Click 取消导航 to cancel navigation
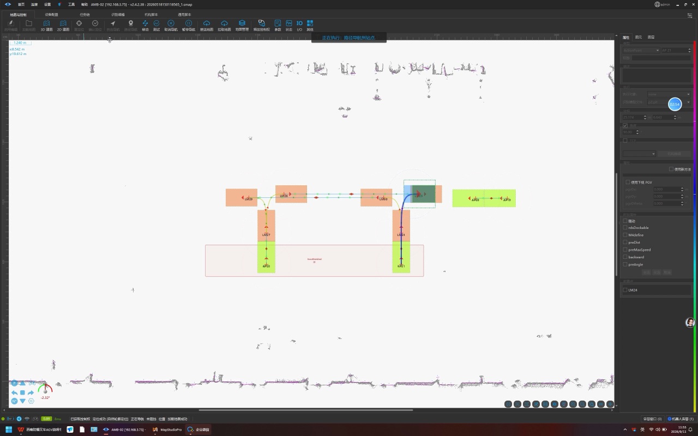The width and height of the screenshot is (698, 436). (x=171, y=26)
